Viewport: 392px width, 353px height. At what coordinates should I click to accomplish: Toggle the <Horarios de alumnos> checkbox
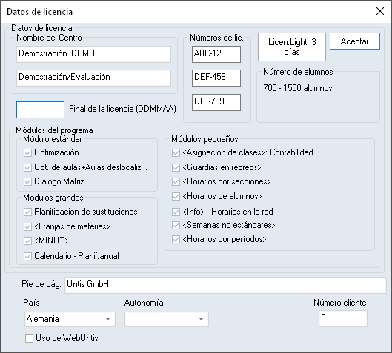click(x=176, y=196)
